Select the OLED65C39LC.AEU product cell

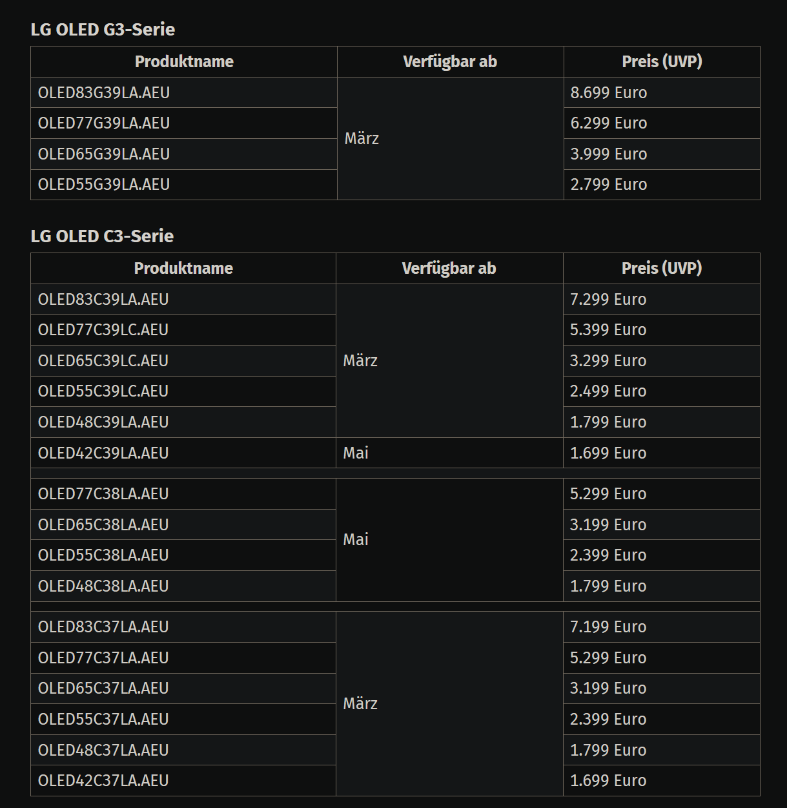183,360
